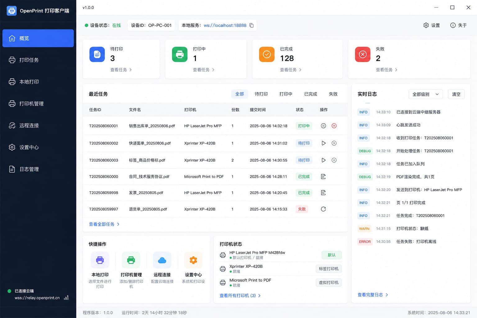Follow 查看任务 under 待打印 card
Image resolution: width=477 pixels, height=318 pixels.
(x=121, y=70)
